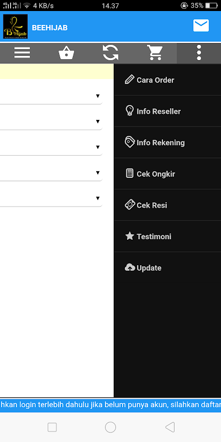Viewport: 221px width, 442px height.
Task: Toggle the three-dot overflow menu
Action: click(x=199, y=52)
